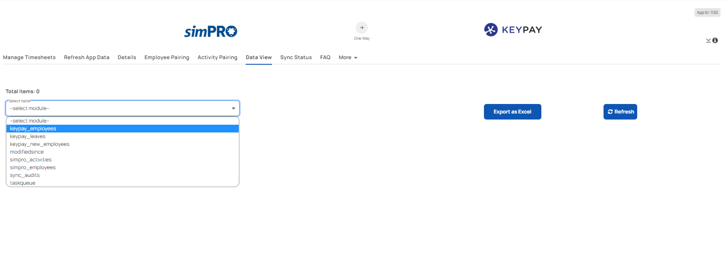The width and height of the screenshot is (727, 255).
Task: Click the Export as Excel button
Action: pyautogui.click(x=512, y=112)
